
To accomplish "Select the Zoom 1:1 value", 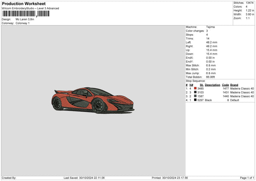I will (x=248, y=18).
